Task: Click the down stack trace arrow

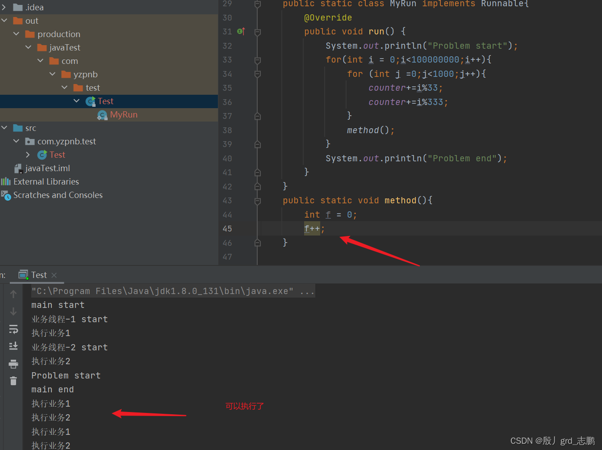Action: 13,311
